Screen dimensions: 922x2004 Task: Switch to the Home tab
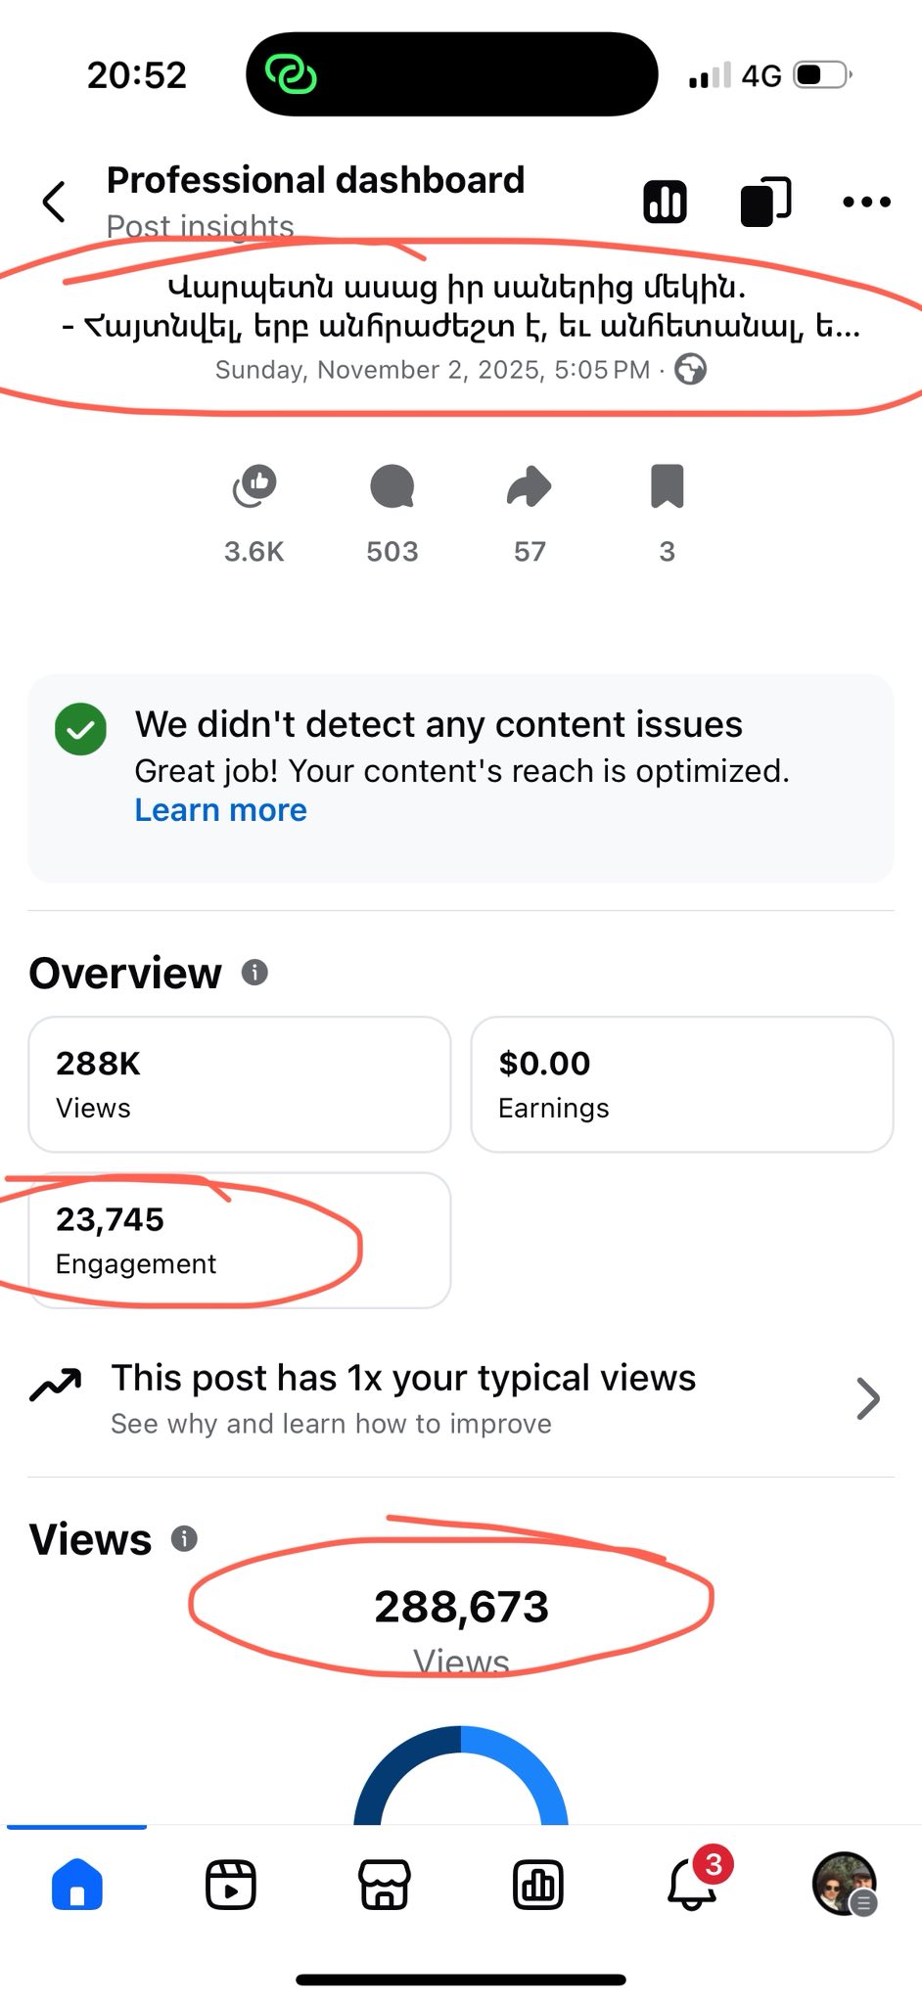76,1884
